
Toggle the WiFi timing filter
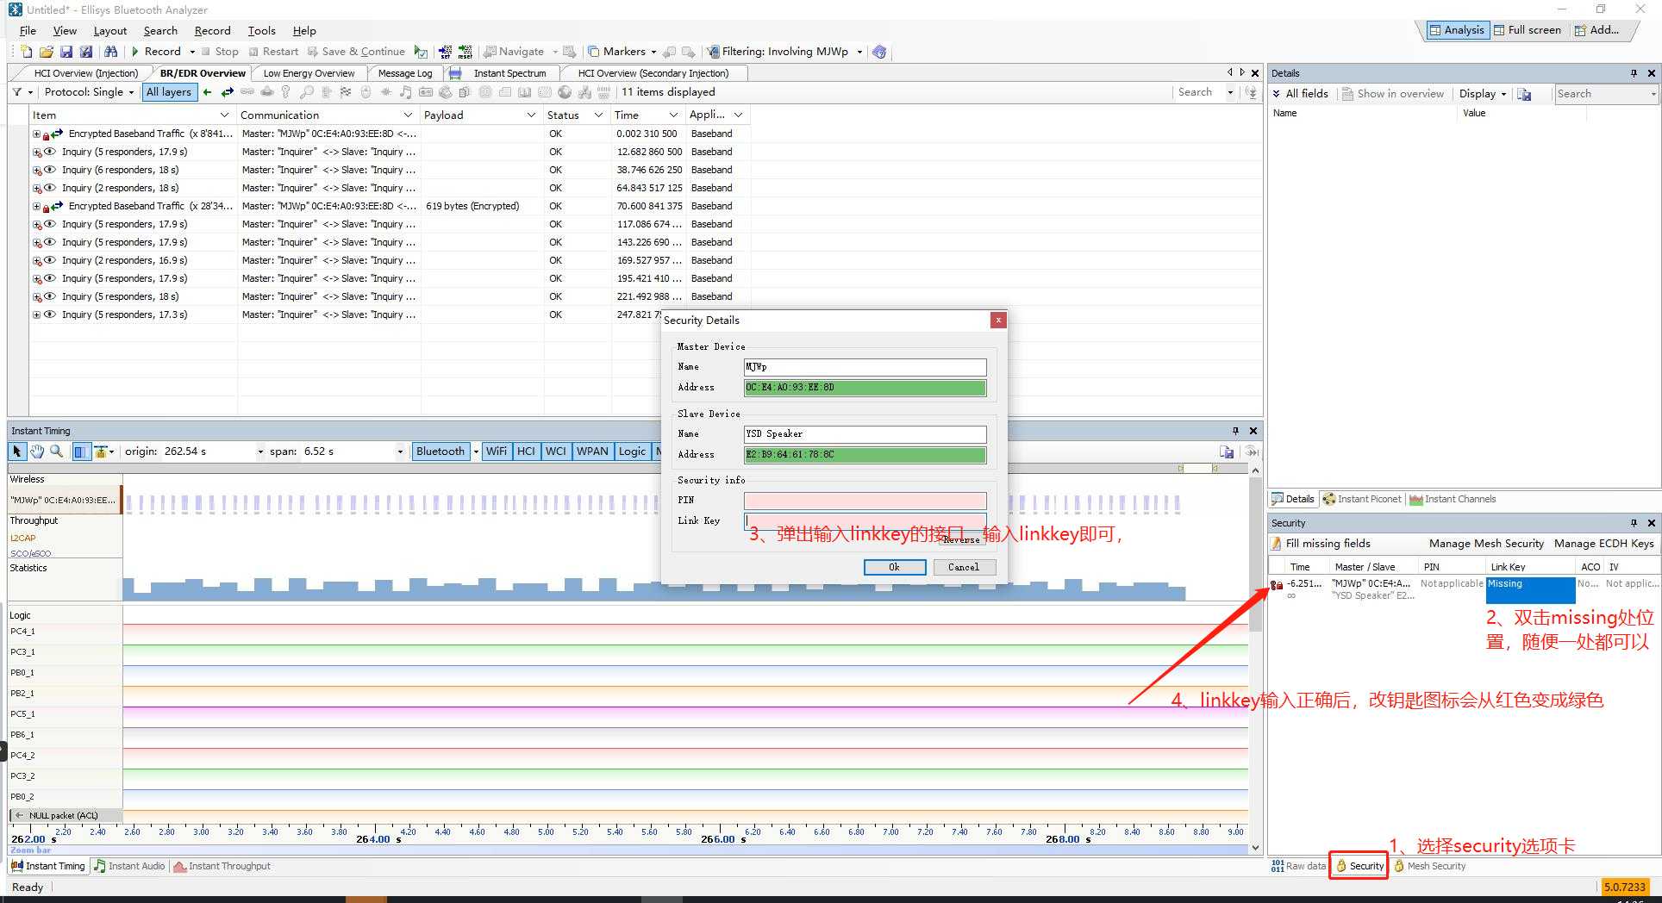[497, 451]
